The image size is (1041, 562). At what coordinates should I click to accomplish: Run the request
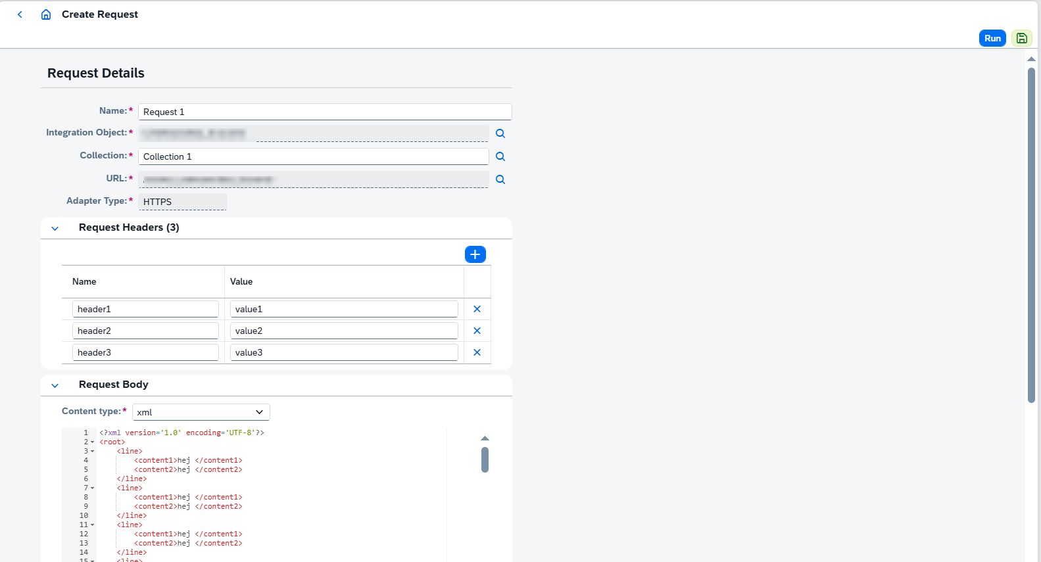tap(992, 38)
